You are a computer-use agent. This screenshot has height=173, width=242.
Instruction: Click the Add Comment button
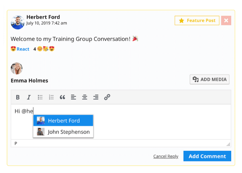point(207,156)
